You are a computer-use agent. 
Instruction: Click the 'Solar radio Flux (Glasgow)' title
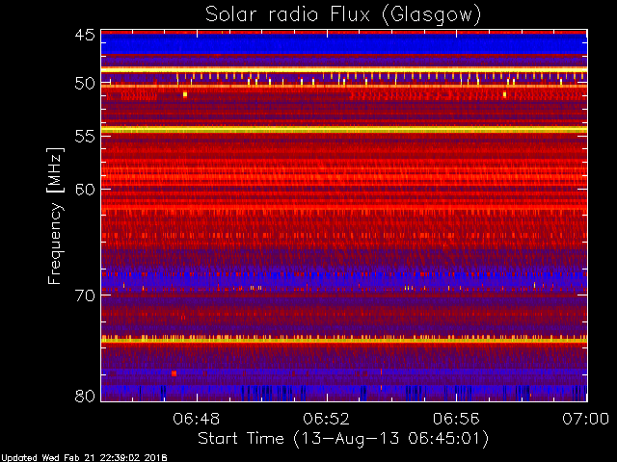343,15
